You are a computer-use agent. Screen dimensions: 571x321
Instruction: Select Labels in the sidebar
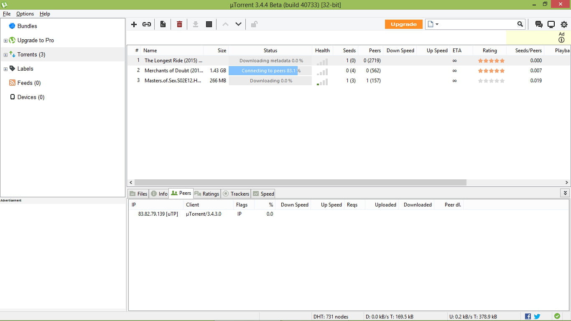pos(25,69)
